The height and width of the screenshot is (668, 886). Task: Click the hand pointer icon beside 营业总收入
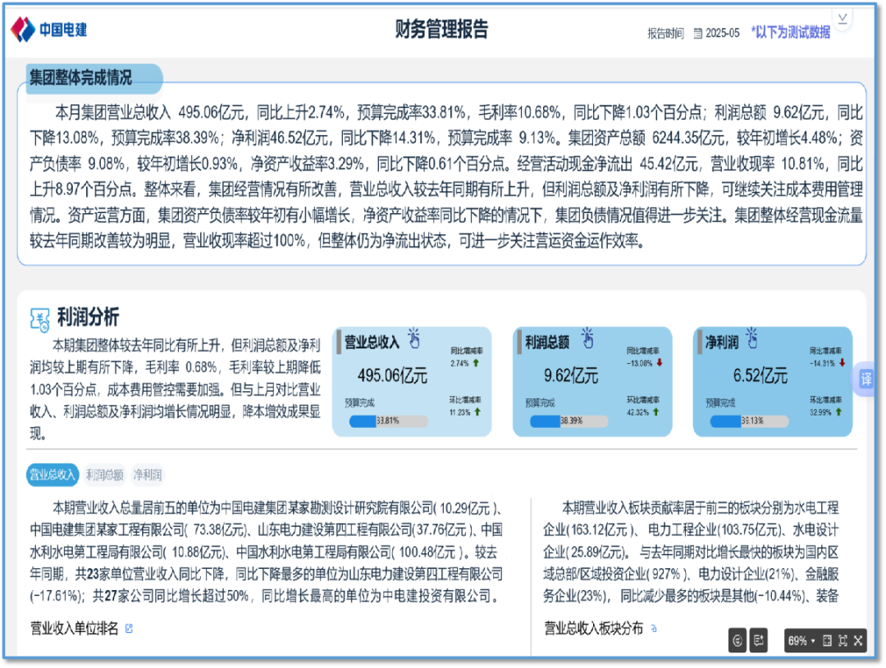click(x=414, y=338)
